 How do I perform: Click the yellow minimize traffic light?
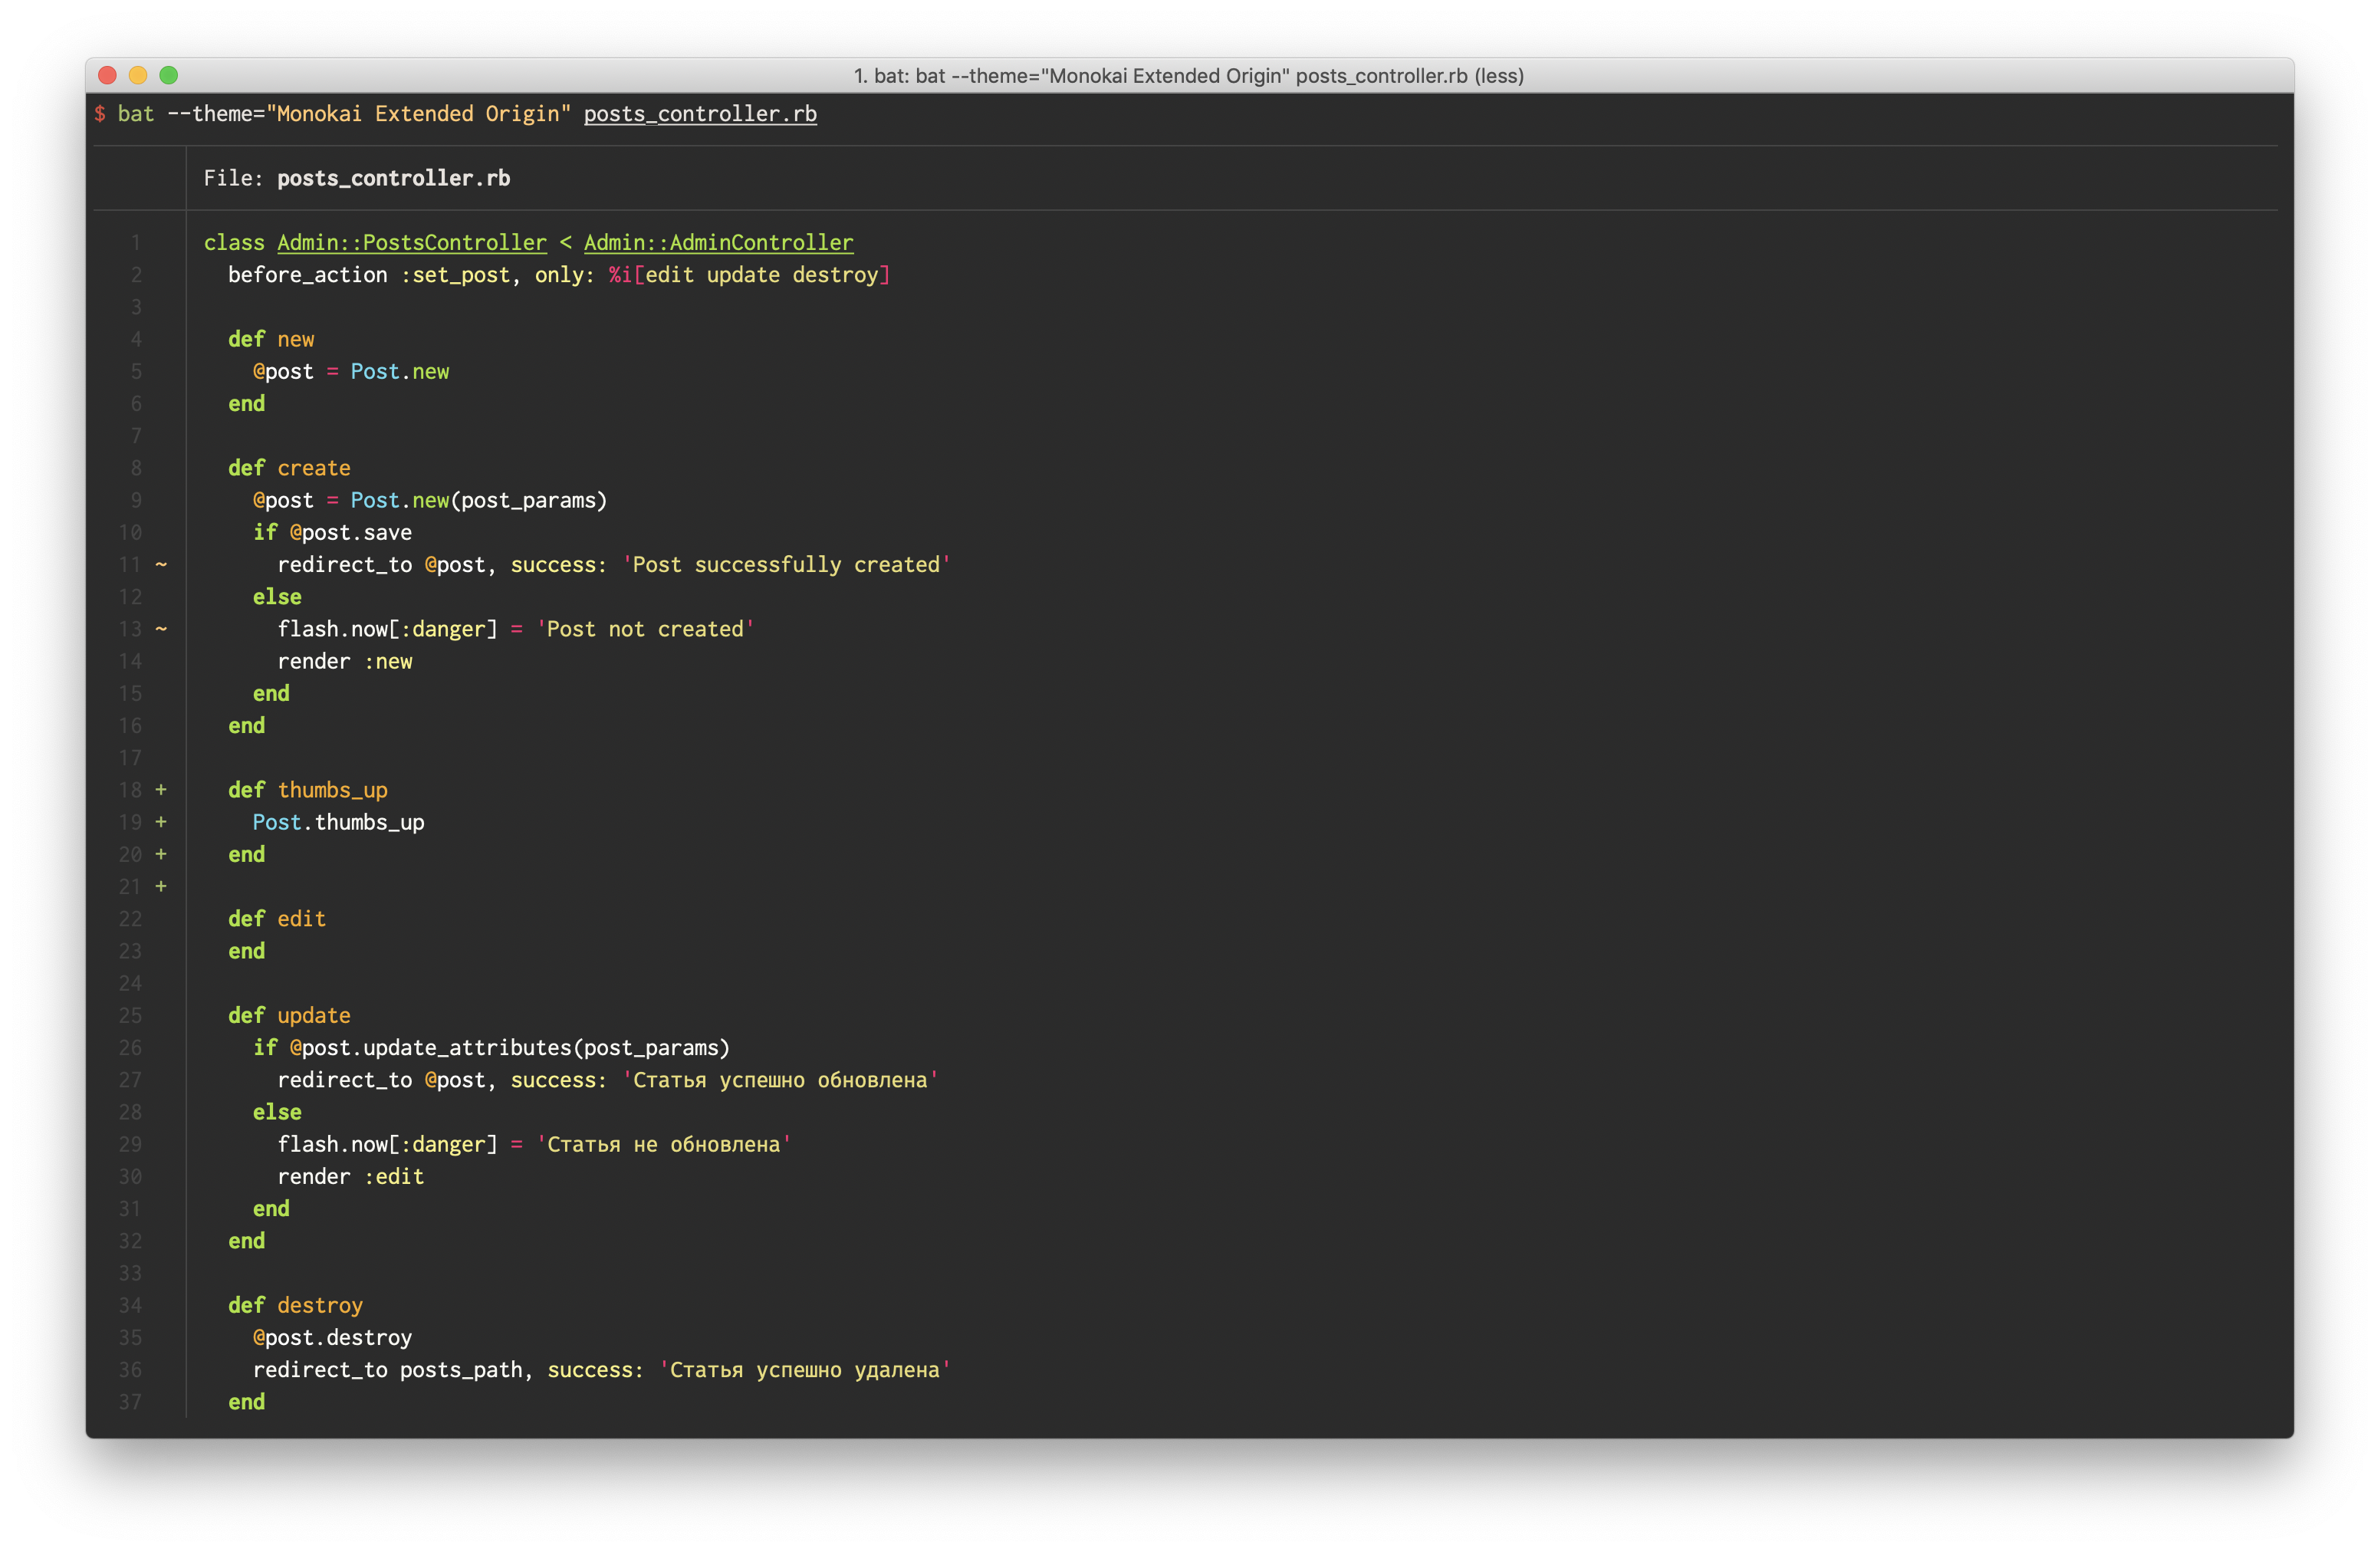point(137,75)
